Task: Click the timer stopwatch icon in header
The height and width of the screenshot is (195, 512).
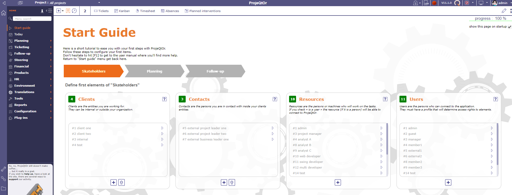Action: [467, 3]
